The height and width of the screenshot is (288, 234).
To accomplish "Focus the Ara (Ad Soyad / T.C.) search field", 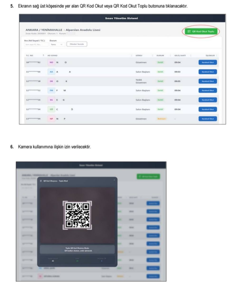I will tap(36, 44).
